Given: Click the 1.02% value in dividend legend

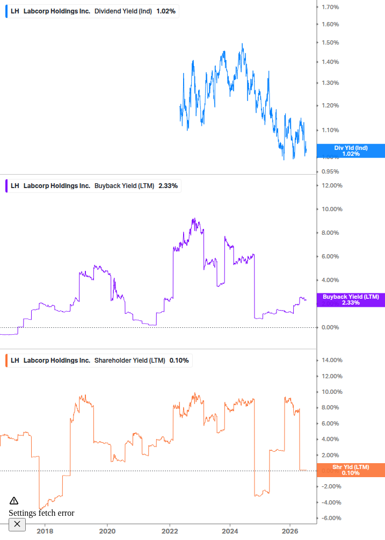Looking at the screenshot, I should pyautogui.click(x=166, y=11).
